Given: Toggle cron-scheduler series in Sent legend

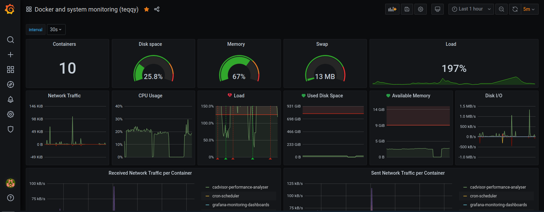Looking at the screenshot, I should [483, 196].
